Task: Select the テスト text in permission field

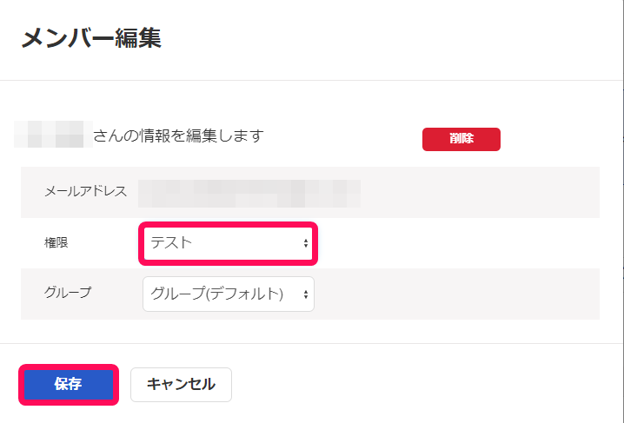Action: pyautogui.click(x=171, y=242)
